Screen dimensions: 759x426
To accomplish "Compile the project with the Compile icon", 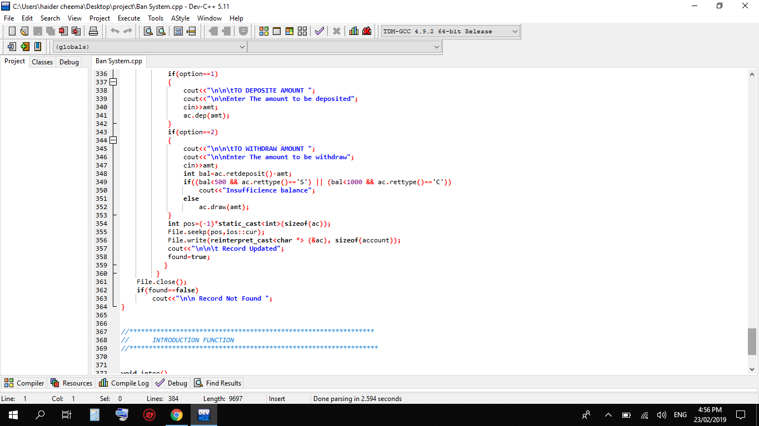I will tap(264, 31).
